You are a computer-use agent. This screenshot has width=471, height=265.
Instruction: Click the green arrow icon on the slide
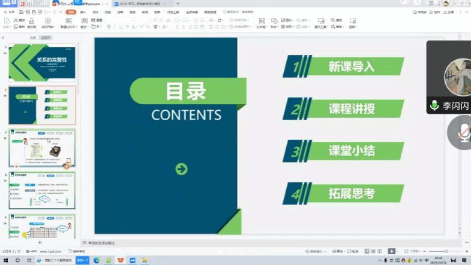point(181,169)
